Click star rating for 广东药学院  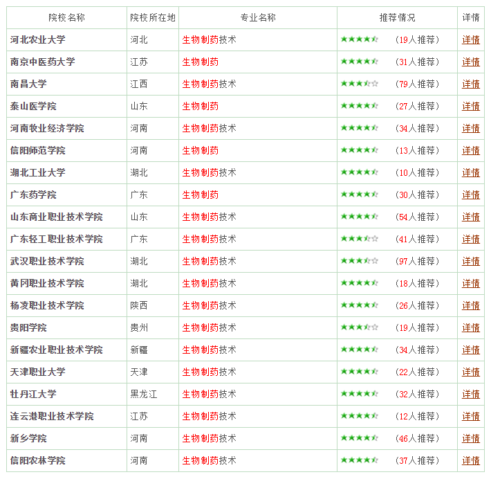coord(360,195)
